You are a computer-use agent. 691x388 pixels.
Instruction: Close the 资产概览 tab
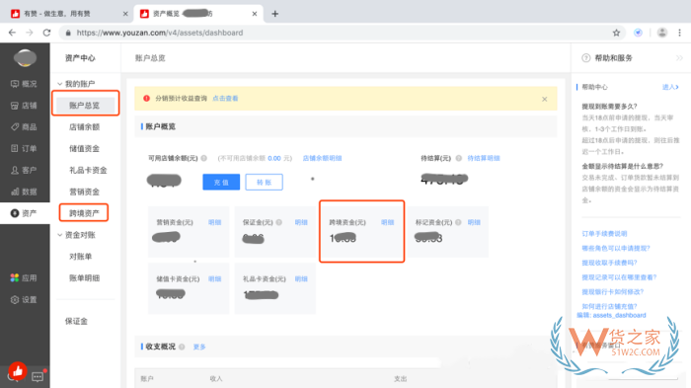coord(255,14)
